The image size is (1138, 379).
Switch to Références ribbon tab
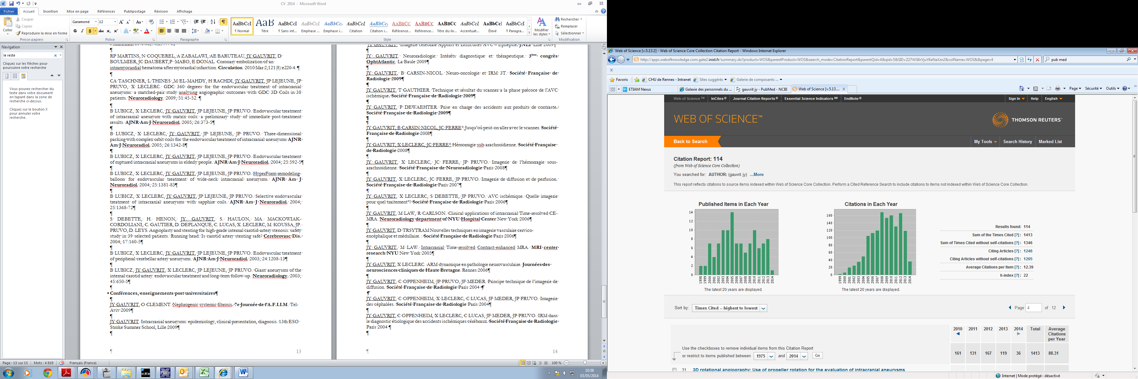point(106,11)
